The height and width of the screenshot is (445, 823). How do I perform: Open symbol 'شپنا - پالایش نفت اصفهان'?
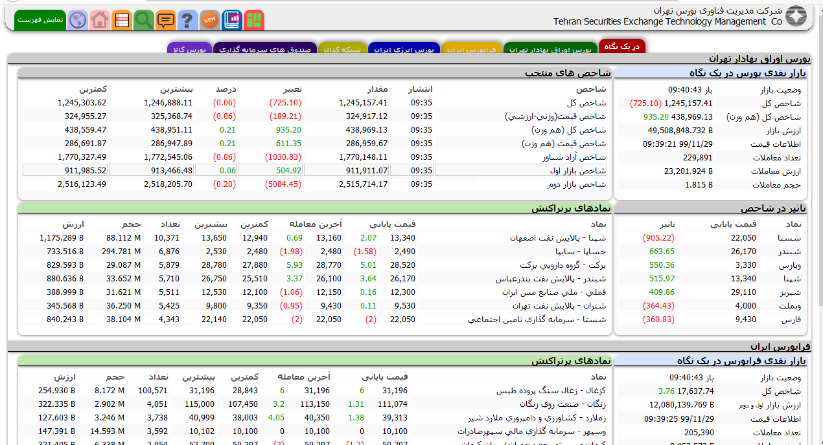[x=558, y=238]
